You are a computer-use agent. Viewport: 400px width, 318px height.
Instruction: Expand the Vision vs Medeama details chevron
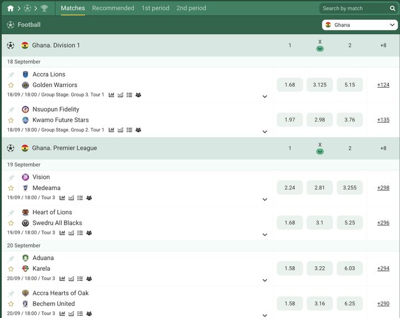(265, 200)
